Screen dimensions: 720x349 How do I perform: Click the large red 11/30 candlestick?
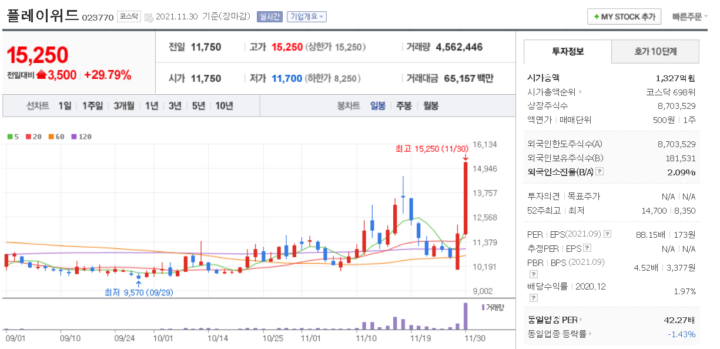point(466,198)
